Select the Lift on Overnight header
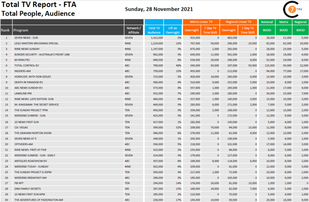This screenshot has width=309, height=202. pyautogui.click(x=173, y=30)
